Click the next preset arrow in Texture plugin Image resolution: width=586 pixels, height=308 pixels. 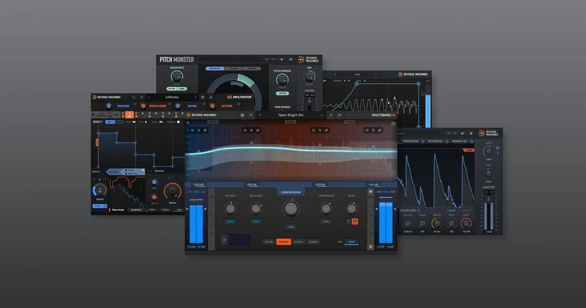(x=455, y=133)
